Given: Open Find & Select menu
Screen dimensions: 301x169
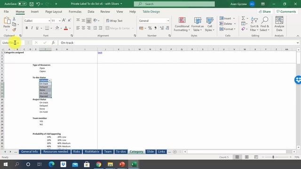Looking at the screenshot, I should 265,24.
